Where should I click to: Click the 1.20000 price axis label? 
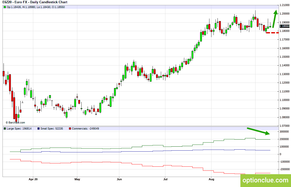point(284,14)
